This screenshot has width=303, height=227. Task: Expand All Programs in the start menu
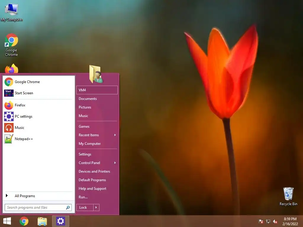tap(38, 196)
